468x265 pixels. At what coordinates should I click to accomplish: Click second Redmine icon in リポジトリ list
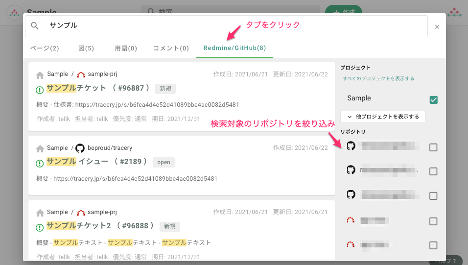(x=351, y=244)
